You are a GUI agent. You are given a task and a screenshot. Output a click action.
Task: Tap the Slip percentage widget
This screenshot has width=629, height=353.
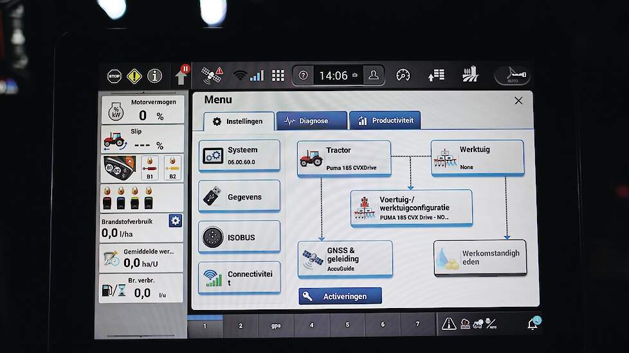pyautogui.click(x=142, y=139)
